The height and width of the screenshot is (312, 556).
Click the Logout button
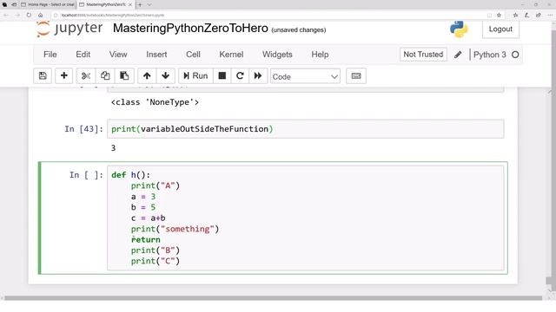coord(500,29)
